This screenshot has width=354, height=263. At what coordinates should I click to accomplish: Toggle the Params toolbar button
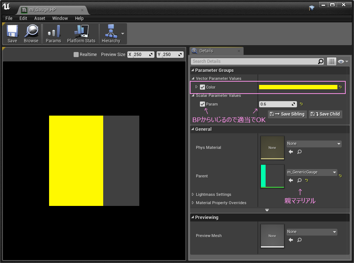coord(53,34)
